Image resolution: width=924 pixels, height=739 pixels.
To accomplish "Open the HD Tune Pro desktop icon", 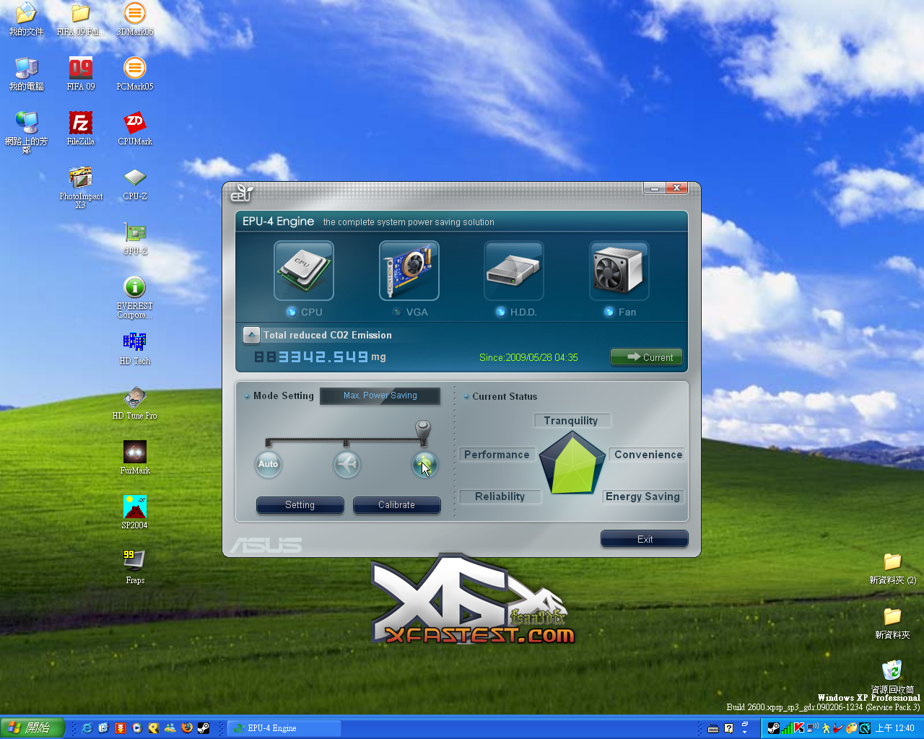I will (x=135, y=403).
